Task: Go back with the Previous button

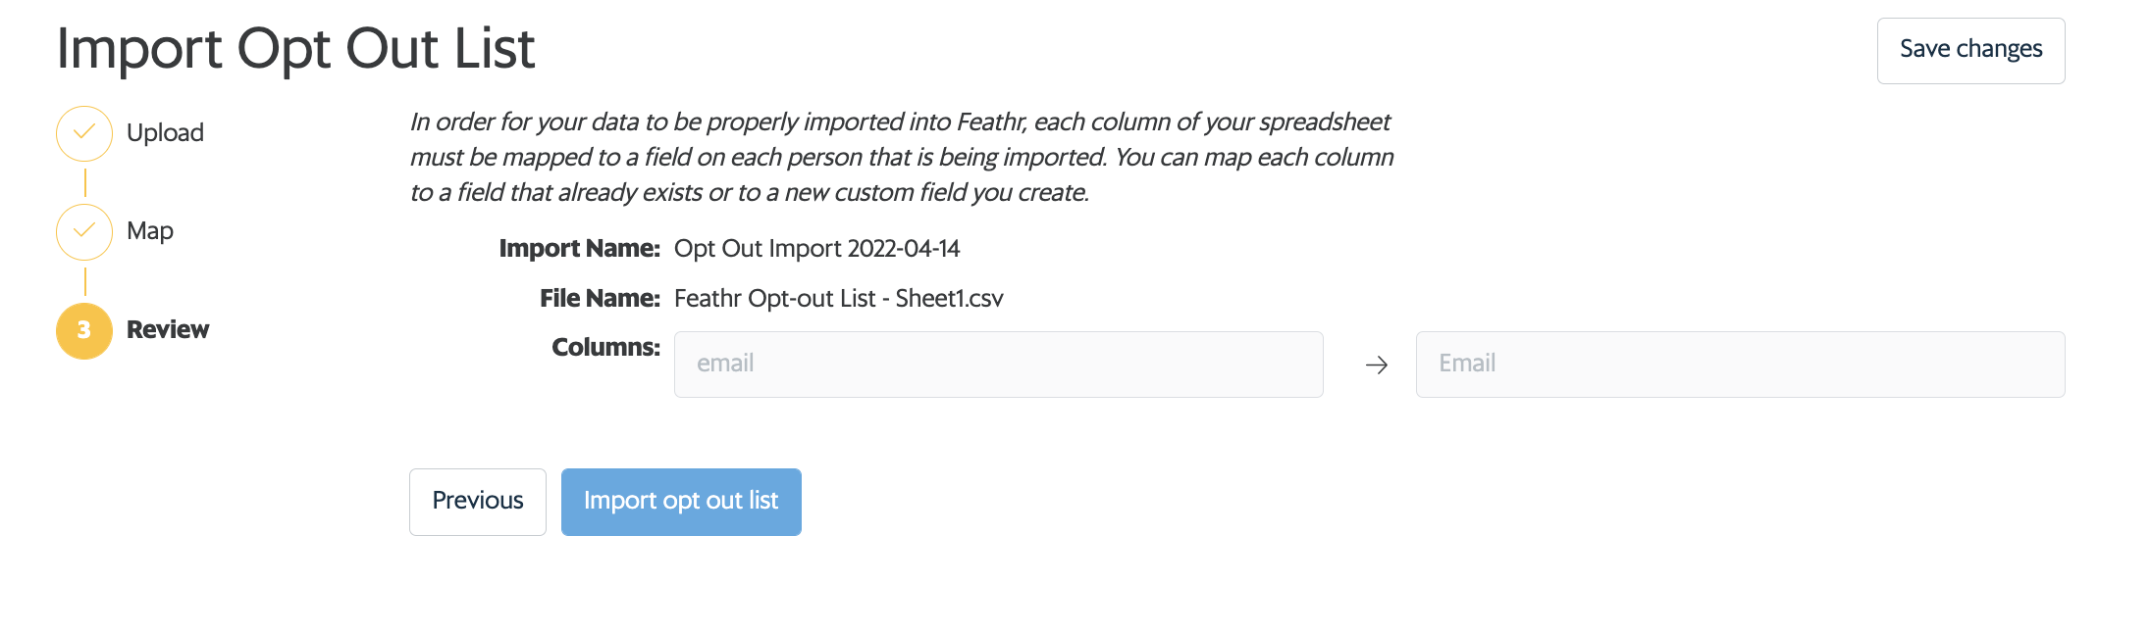Action: [x=478, y=501]
